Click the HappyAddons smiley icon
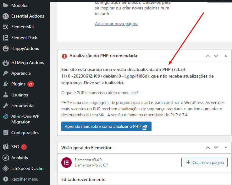232x185 pixels. point(6,48)
